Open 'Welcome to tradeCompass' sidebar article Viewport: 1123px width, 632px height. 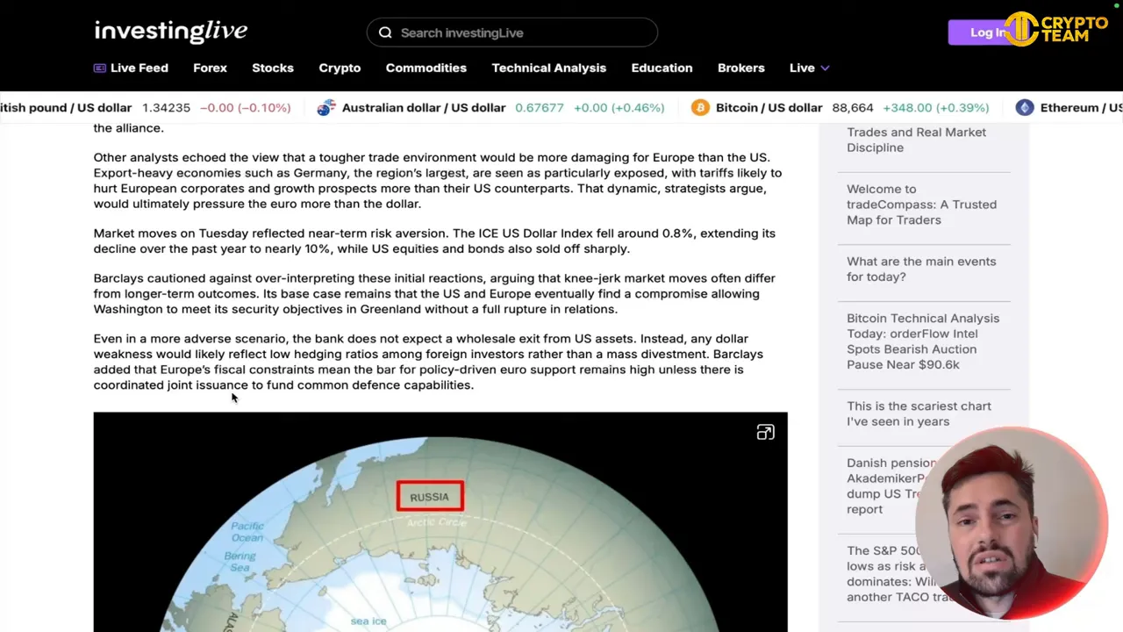tap(921, 205)
